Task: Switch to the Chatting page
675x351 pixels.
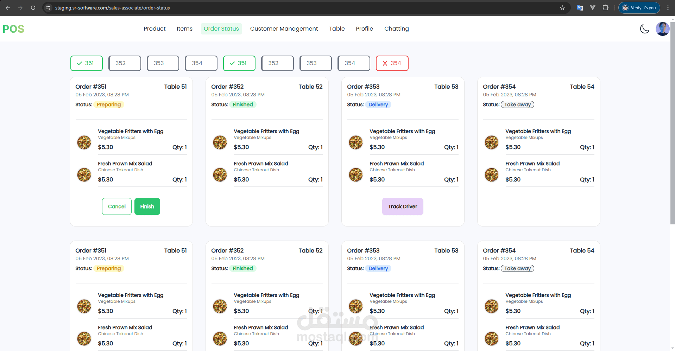Action: point(397,29)
